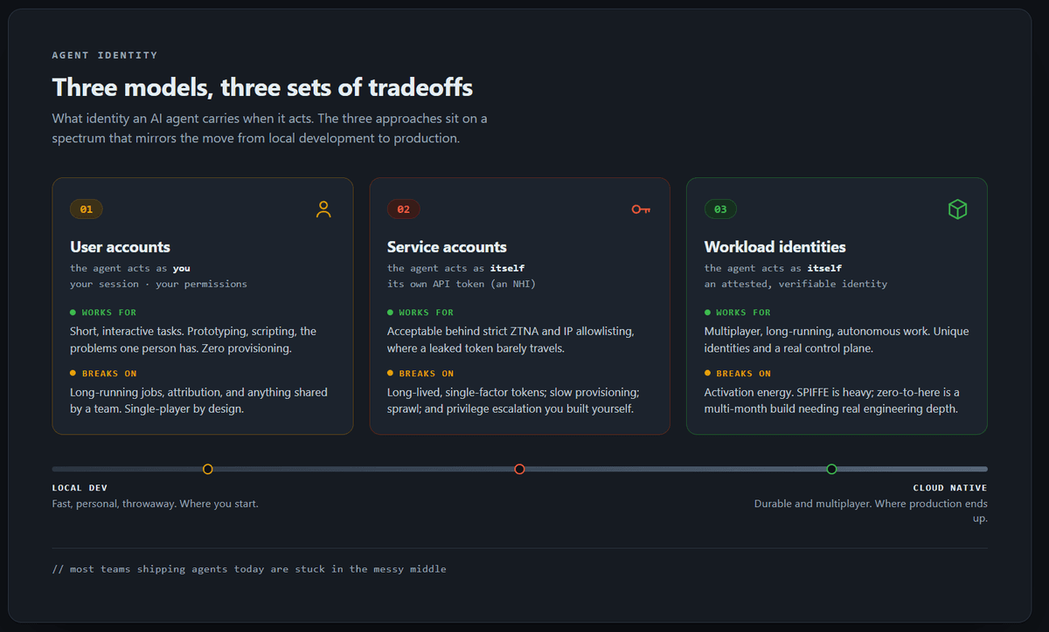1049x632 pixels.
Task: Select the red 02 badge
Action: point(404,210)
